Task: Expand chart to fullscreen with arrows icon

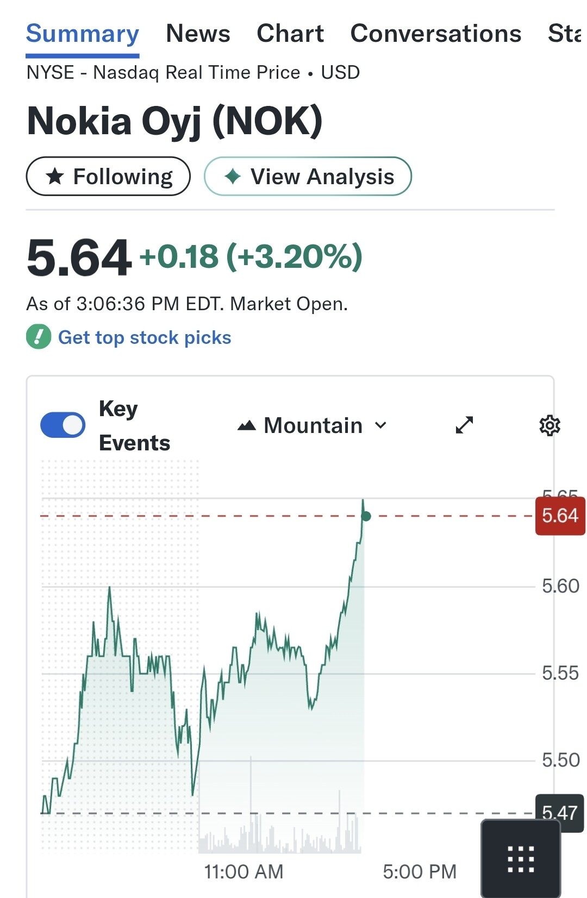Action: click(464, 425)
